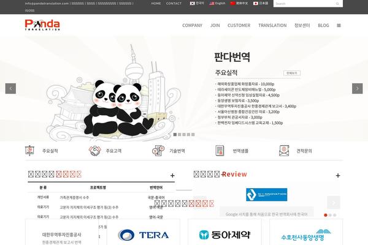
Task: Click the 주요실적 presentation board icon
Action: (x=29, y=151)
